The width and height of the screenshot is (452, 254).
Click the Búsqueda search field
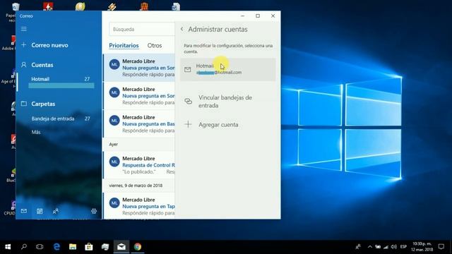coord(142,29)
